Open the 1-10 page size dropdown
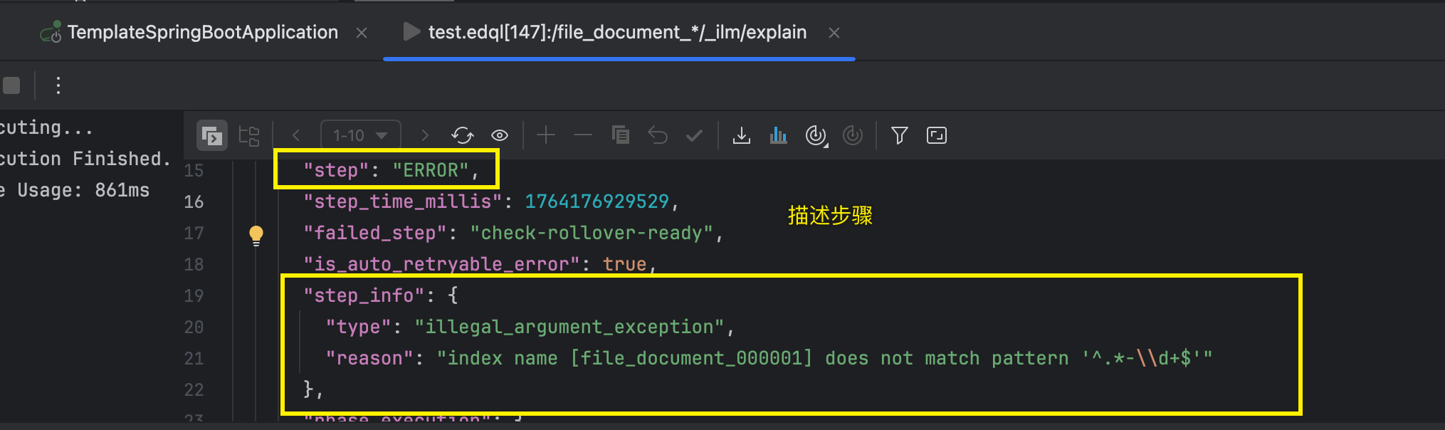This screenshot has height=430, width=1445. coord(361,135)
